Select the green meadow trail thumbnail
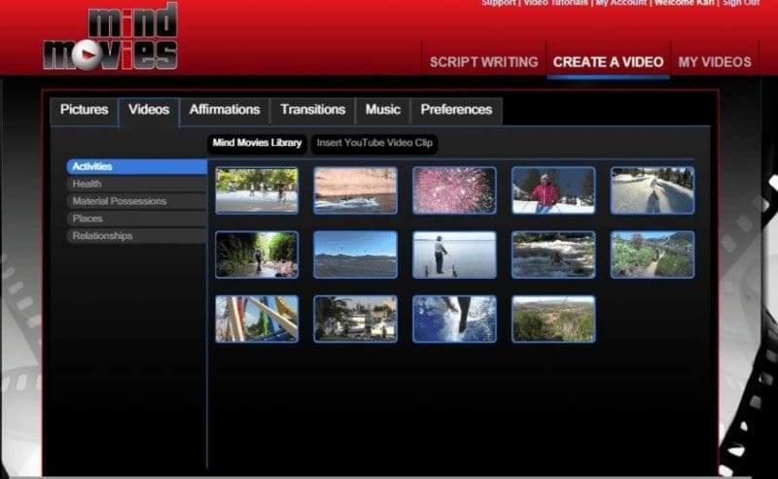This screenshot has height=479, width=778. click(653, 255)
